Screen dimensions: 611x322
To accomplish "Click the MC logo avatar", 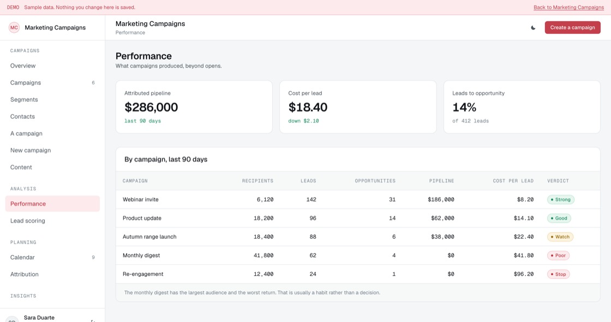I will pyautogui.click(x=14, y=28).
